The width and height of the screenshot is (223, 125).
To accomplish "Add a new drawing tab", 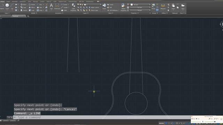I will 28,16.
